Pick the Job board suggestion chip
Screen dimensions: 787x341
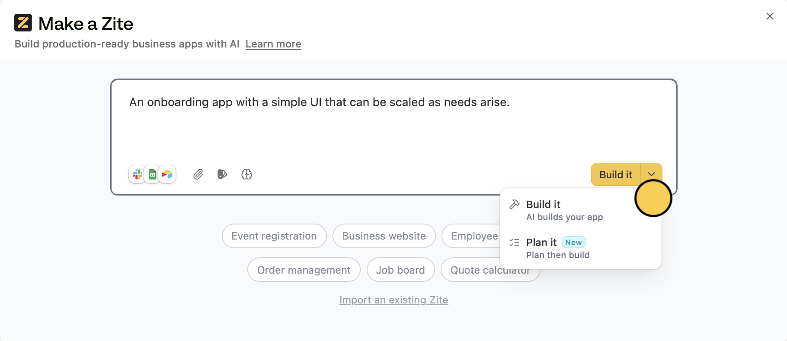click(x=400, y=270)
